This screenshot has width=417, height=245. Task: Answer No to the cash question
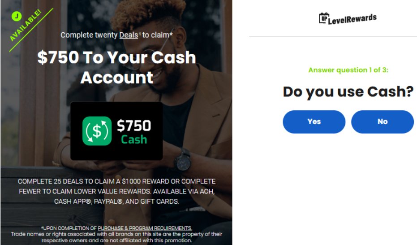tap(383, 122)
